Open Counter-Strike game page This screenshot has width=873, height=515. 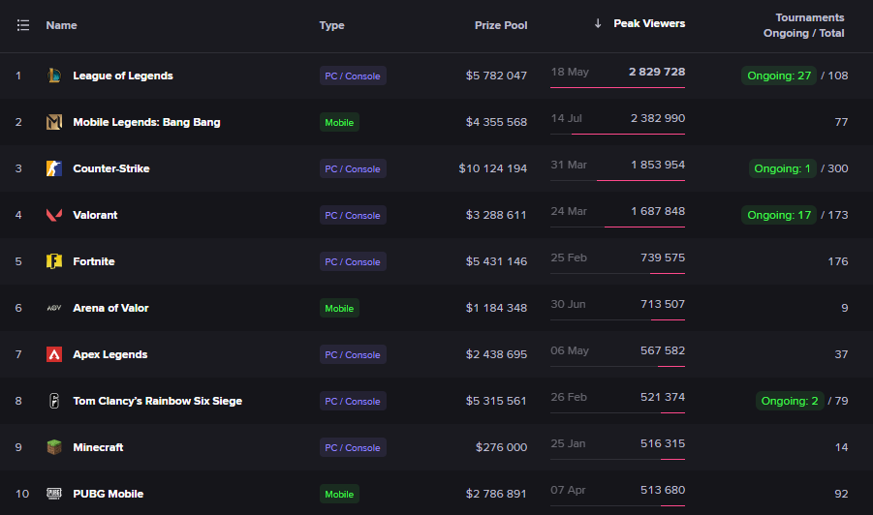tap(111, 168)
